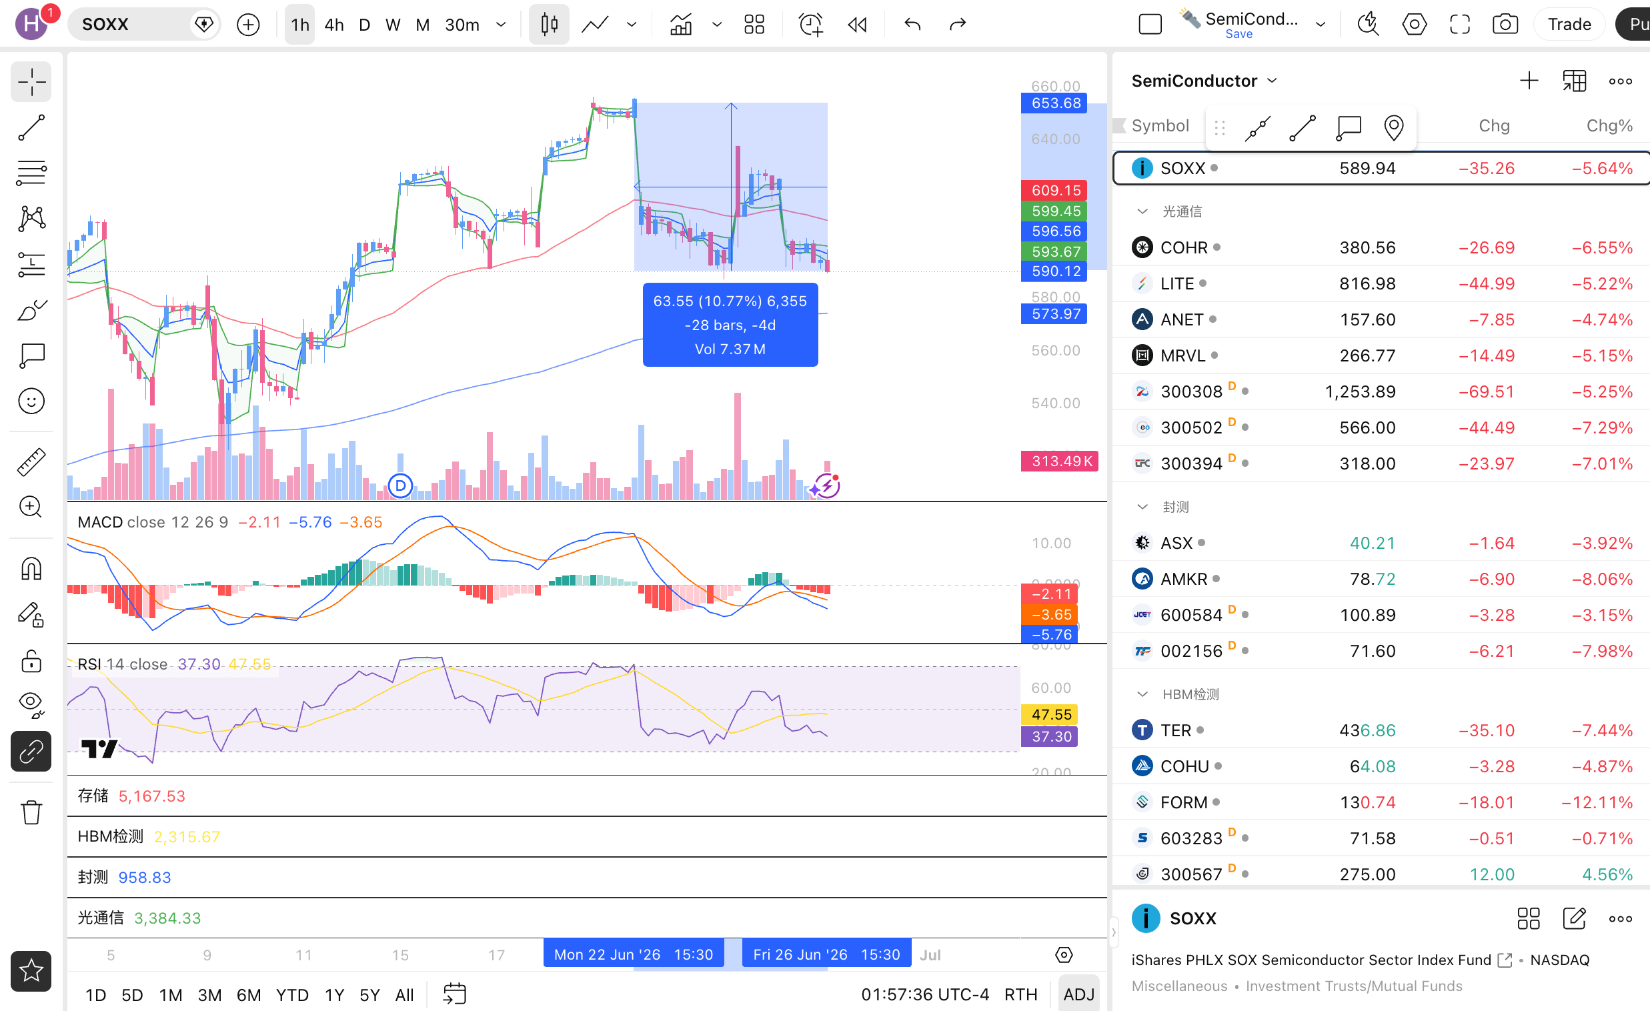Viewport: 1650px width, 1011px height.
Task: Expand the indicators favorites dropdown arrow
Action: coord(717,25)
